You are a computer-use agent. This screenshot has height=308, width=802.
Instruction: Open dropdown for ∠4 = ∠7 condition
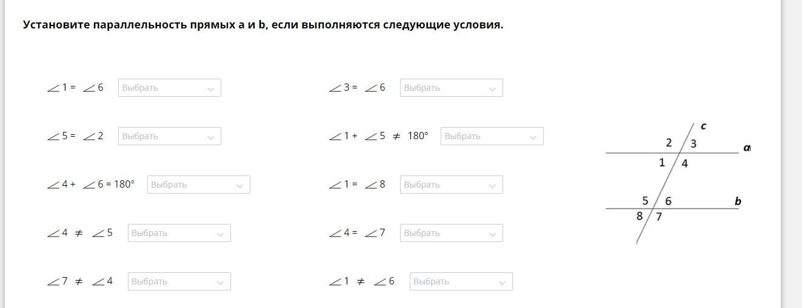point(452,233)
